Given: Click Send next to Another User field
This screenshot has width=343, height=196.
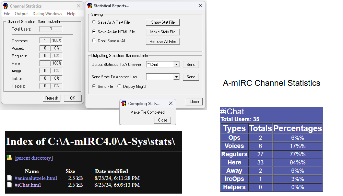Looking at the screenshot, I should click(x=191, y=77).
